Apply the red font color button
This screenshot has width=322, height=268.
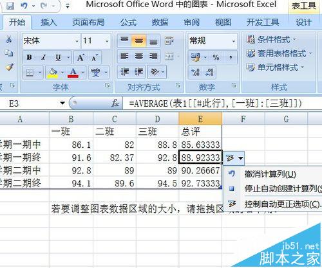pyautogui.click(x=73, y=73)
